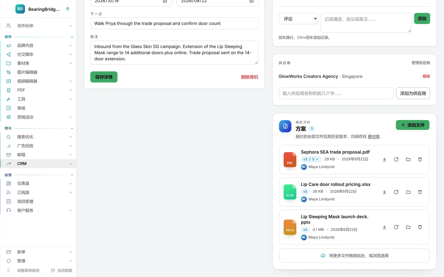Viewport: 444px width, 277px height.
Task: Collapse the 创作 section
Action: tap(72, 37)
